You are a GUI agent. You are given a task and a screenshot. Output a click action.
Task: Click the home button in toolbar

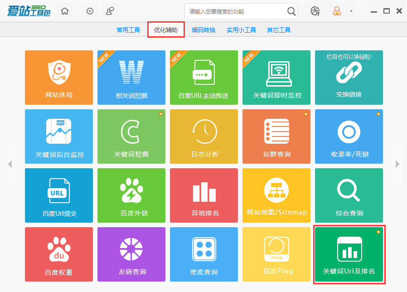click(64, 11)
